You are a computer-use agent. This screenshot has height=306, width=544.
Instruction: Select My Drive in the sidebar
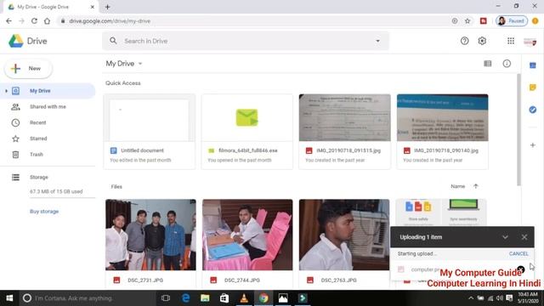(48, 91)
